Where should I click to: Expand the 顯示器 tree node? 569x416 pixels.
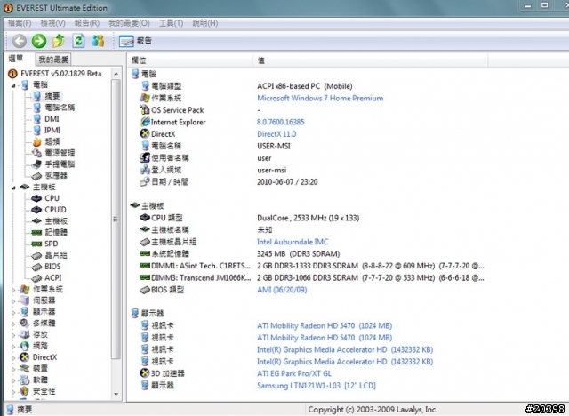pos(13,312)
